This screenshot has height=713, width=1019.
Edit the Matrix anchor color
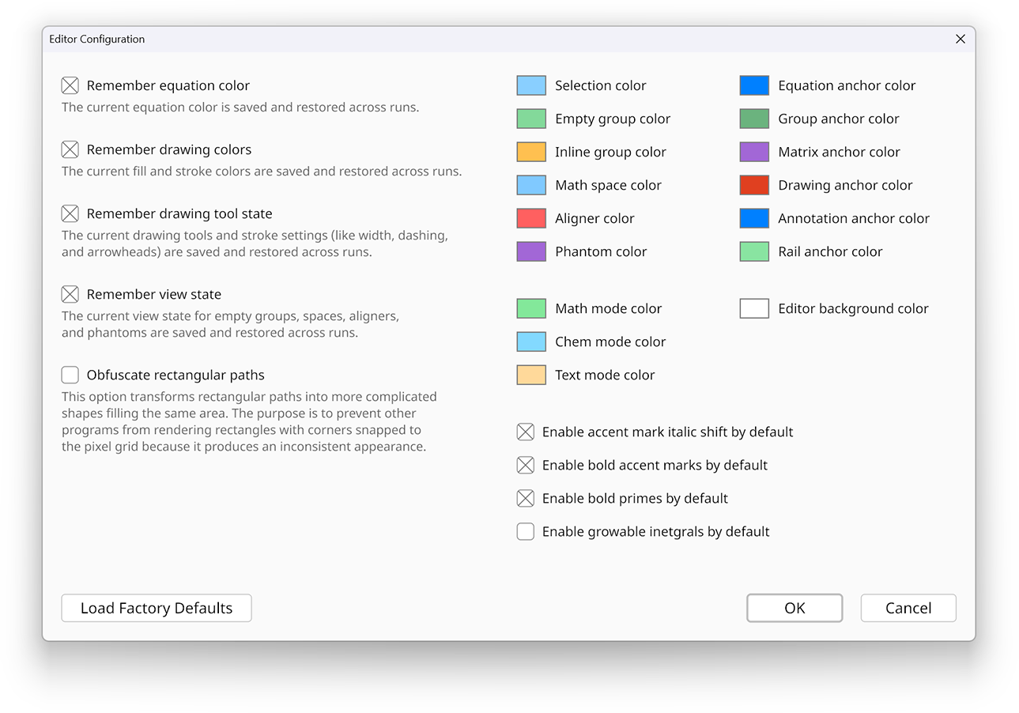[753, 151]
